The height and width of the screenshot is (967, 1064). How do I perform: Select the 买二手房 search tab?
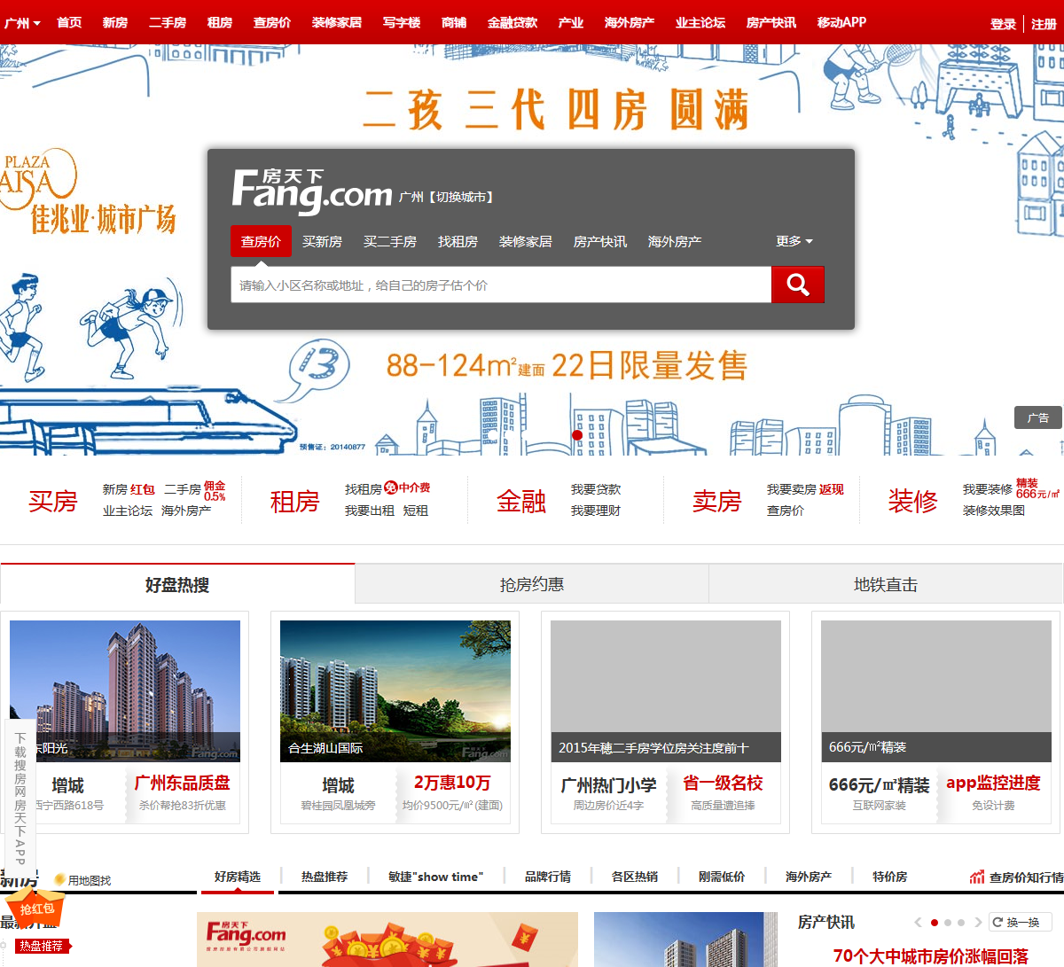pyautogui.click(x=390, y=241)
